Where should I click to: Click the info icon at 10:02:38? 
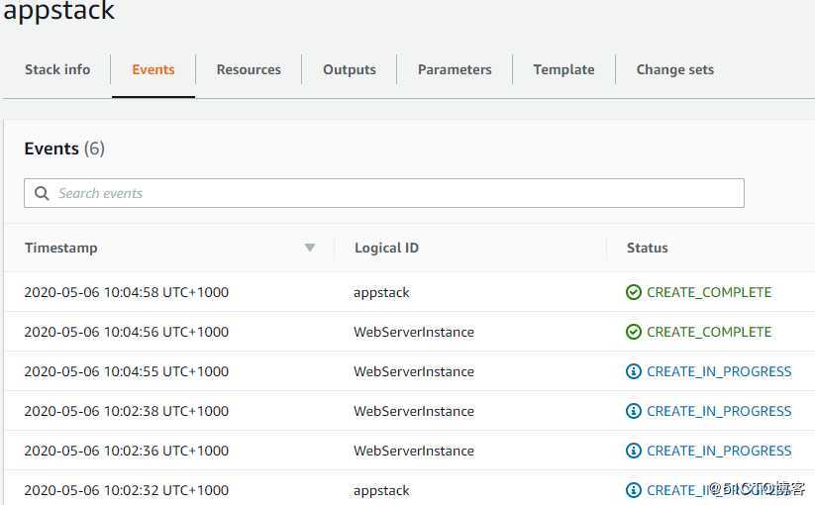tap(634, 411)
